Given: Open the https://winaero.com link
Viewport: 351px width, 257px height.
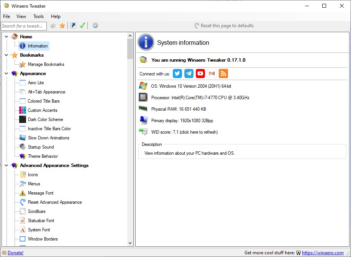Looking at the screenshot, I should pyautogui.click(x=323, y=253).
